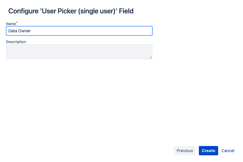
Task: Click inside the Description text area
Action: point(79,51)
